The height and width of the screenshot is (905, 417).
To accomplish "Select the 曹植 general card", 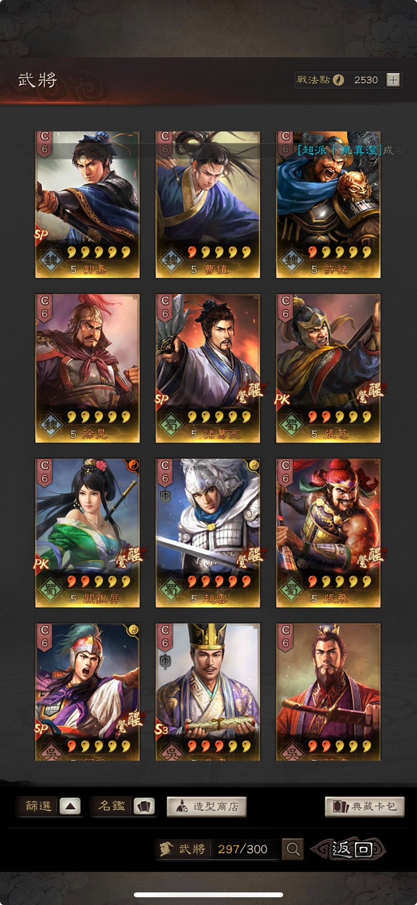I will click(x=208, y=204).
